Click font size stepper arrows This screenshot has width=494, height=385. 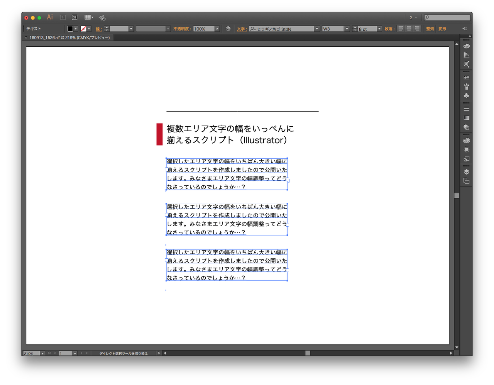[x=355, y=29]
